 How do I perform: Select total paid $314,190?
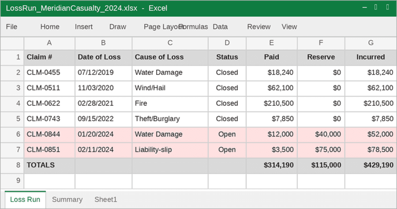(272, 165)
